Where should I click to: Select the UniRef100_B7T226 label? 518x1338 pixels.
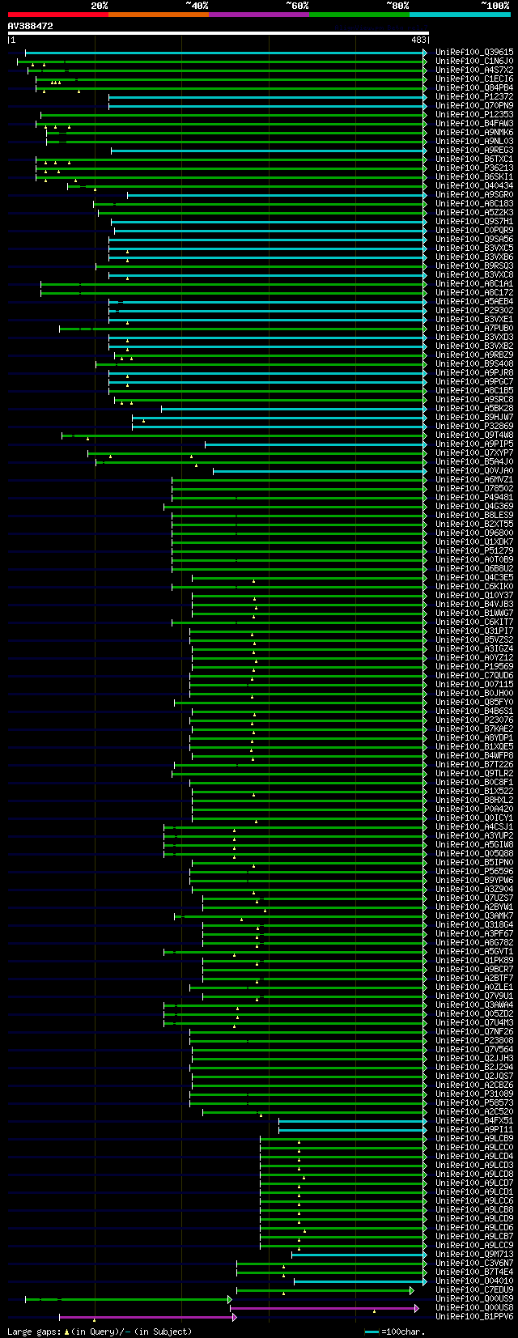click(x=474, y=765)
